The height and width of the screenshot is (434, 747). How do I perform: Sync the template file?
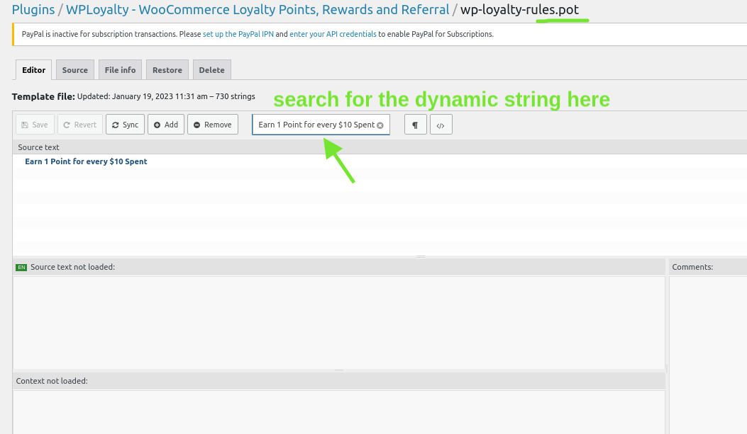(x=125, y=125)
